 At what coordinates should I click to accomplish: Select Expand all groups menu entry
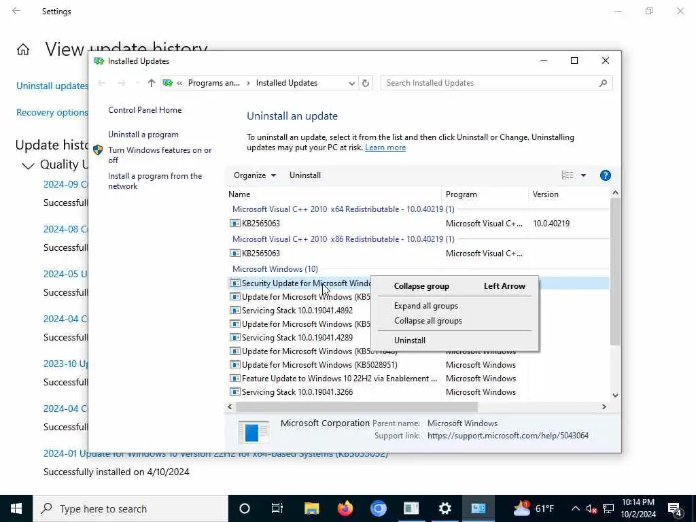click(425, 306)
